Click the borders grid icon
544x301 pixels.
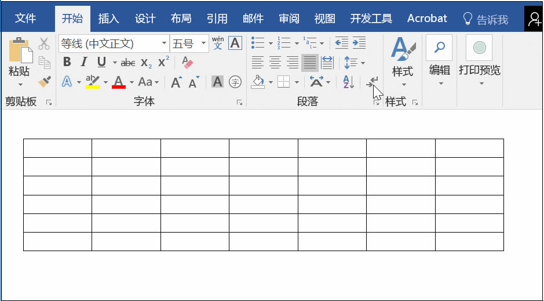tap(283, 82)
